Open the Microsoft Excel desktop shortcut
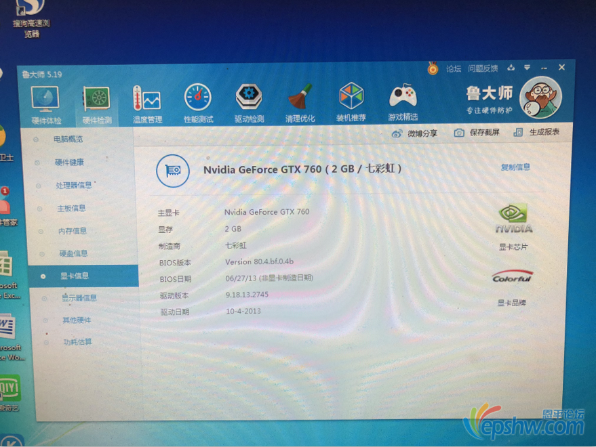Screen dimensions: 596x447 (9, 274)
